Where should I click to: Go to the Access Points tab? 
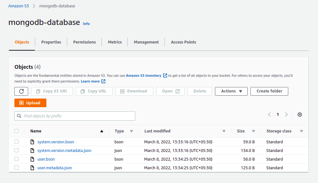[x=184, y=42]
